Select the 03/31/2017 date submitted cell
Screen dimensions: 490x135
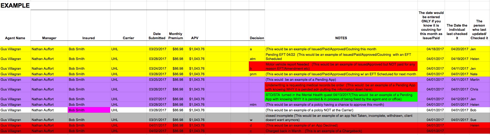point(157,120)
